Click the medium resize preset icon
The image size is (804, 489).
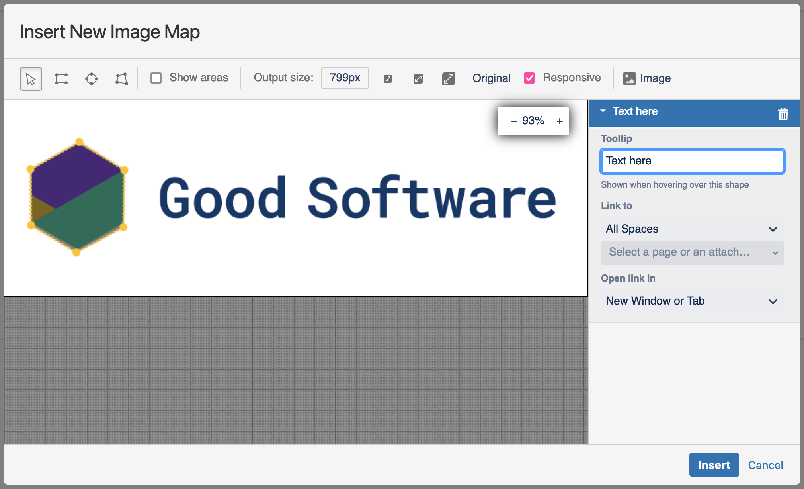[418, 78]
